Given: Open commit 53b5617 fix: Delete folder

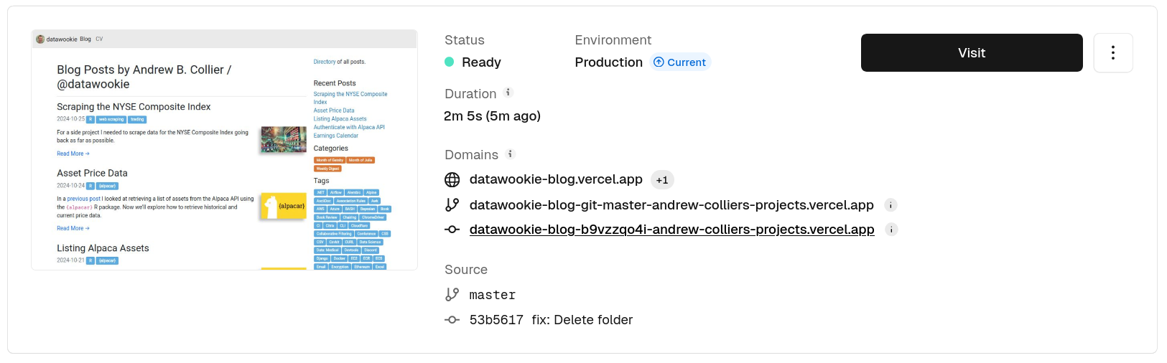Looking at the screenshot, I should (x=551, y=320).
